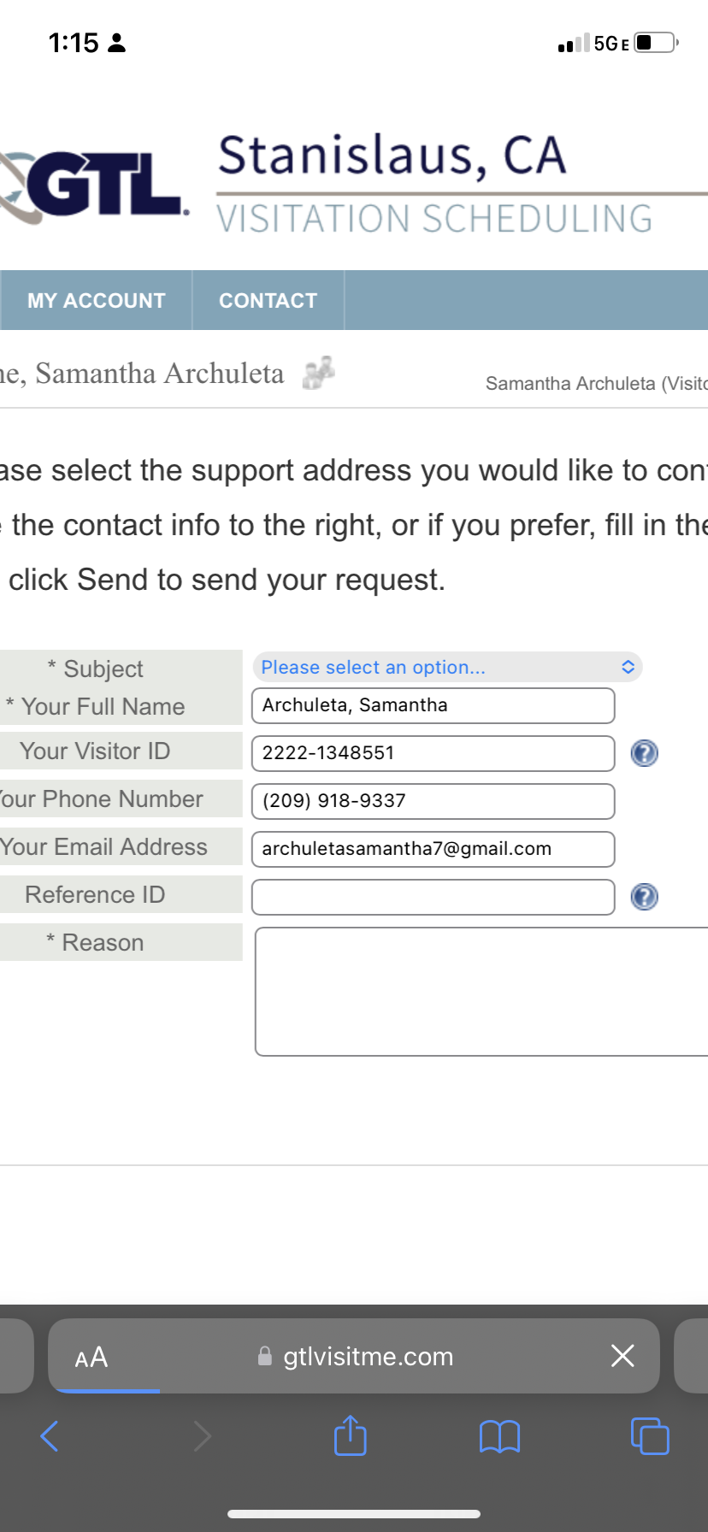
Task: Open the Subject dropdown
Action: coord(447,667)
